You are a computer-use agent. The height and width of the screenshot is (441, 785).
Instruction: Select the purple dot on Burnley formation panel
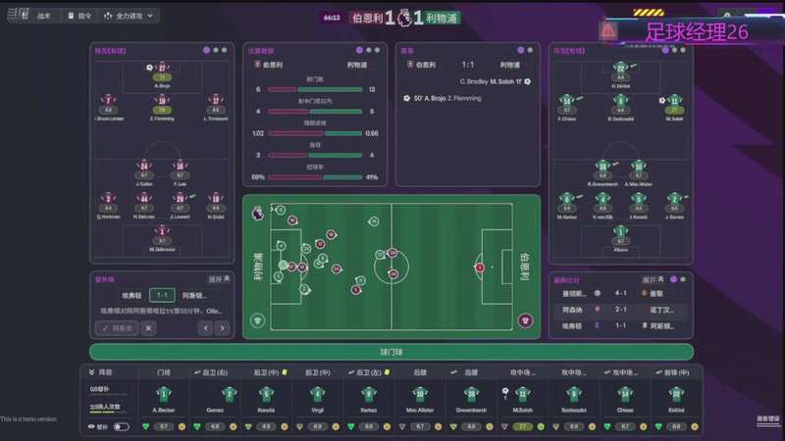click(206, 50)
